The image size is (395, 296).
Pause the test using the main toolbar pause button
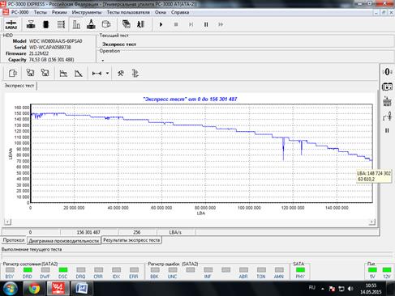pos(206,24)
